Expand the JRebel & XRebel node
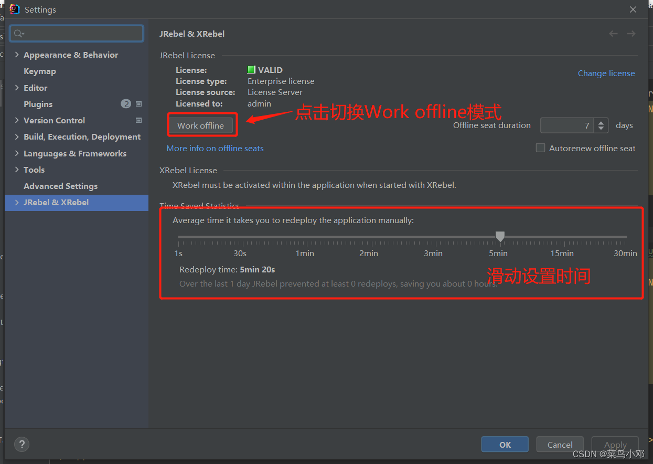653x464 pixels. (x=17, y=202)
